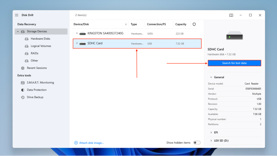Expand the SDHC Card partitions
277x156 pixels.
tap(77, 43)
